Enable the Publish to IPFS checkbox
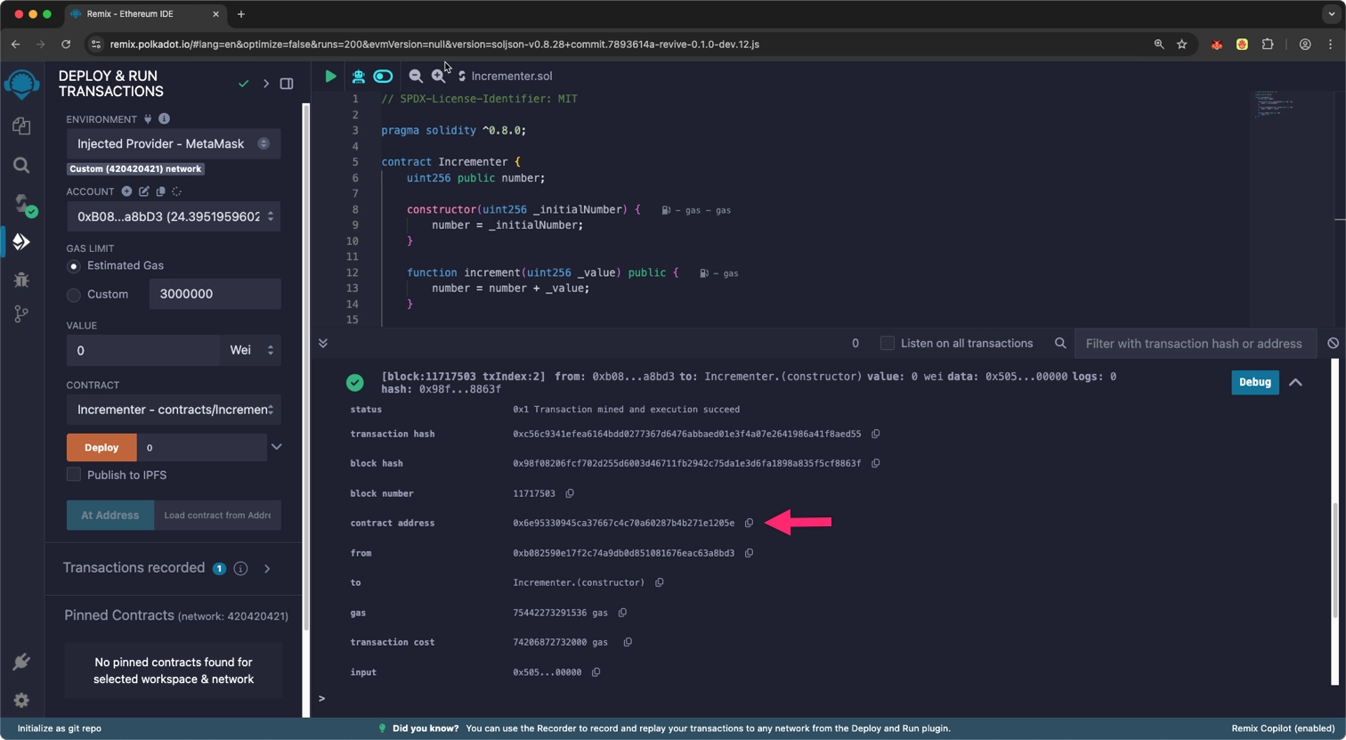This screenshot has width=1346, height=740. [74, 475]
